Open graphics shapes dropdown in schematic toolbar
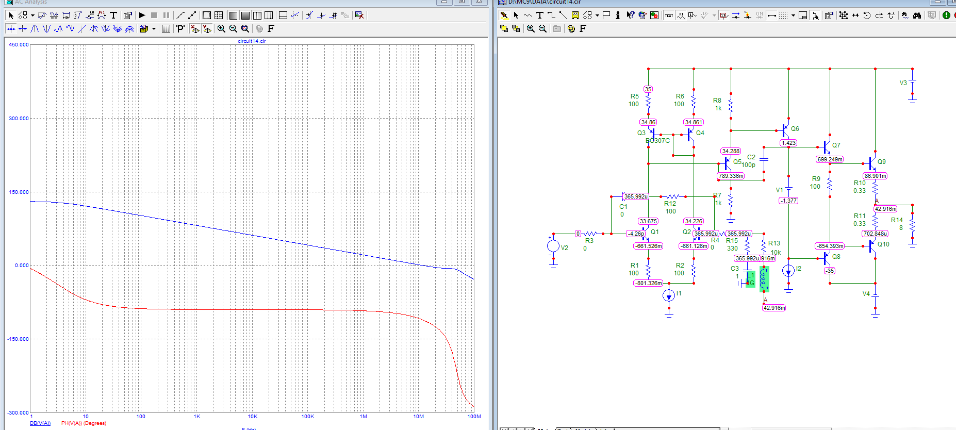956x430 pixels. [597, 15]
